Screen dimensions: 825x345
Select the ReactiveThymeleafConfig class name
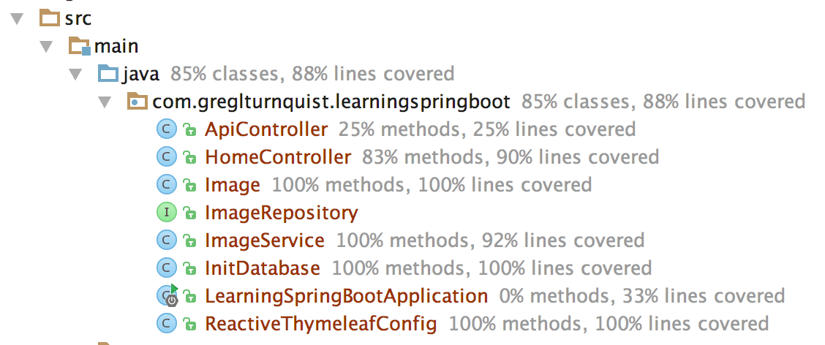(321, 323)
